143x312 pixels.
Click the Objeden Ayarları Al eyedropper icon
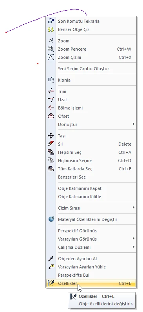(51, 259)
